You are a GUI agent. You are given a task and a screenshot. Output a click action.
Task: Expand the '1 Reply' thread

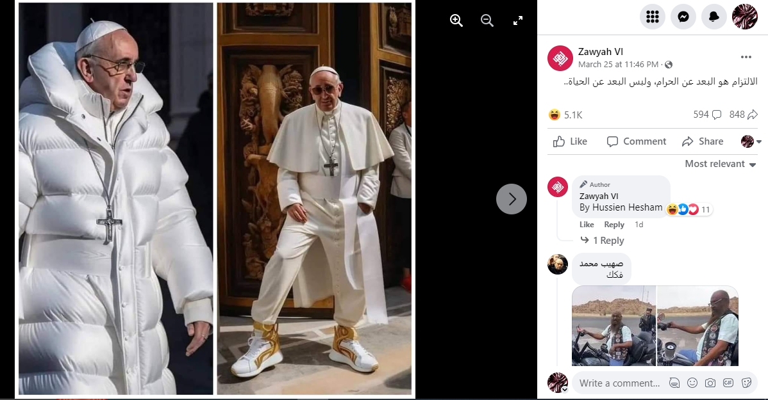pos(608,241)
